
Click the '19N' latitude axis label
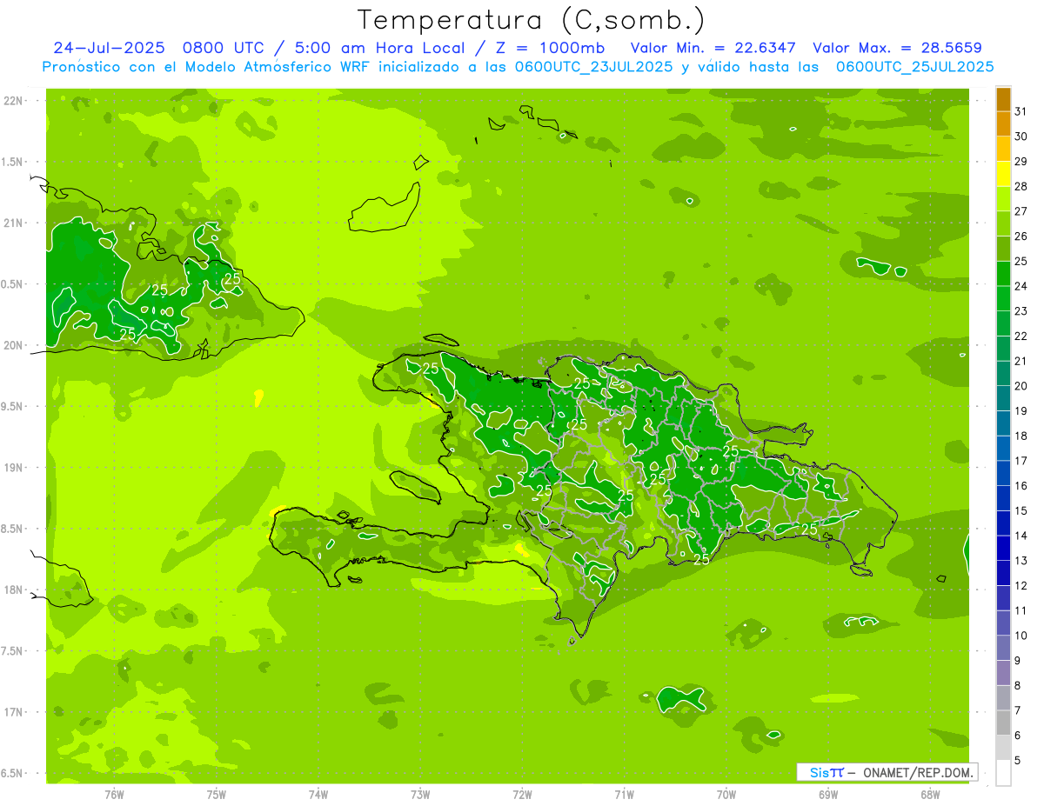(14, 468)
